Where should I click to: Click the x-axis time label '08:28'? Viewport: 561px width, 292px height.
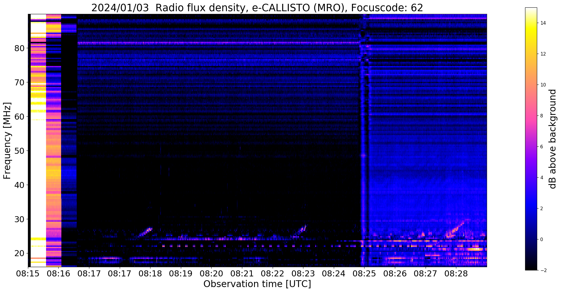(456, 274)
